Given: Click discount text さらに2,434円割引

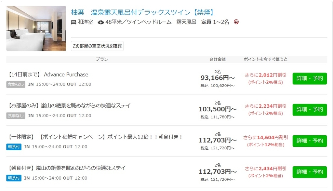Looking at the screenshot, I should tap(265, 169).
